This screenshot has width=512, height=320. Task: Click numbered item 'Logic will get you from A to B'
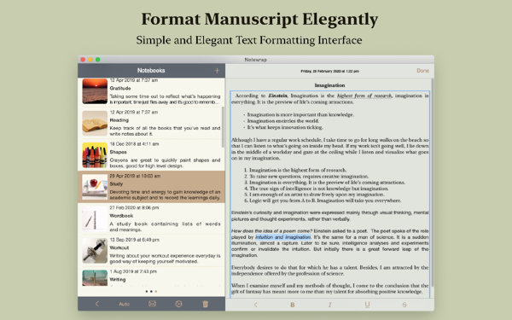click(x=325, y=201)
